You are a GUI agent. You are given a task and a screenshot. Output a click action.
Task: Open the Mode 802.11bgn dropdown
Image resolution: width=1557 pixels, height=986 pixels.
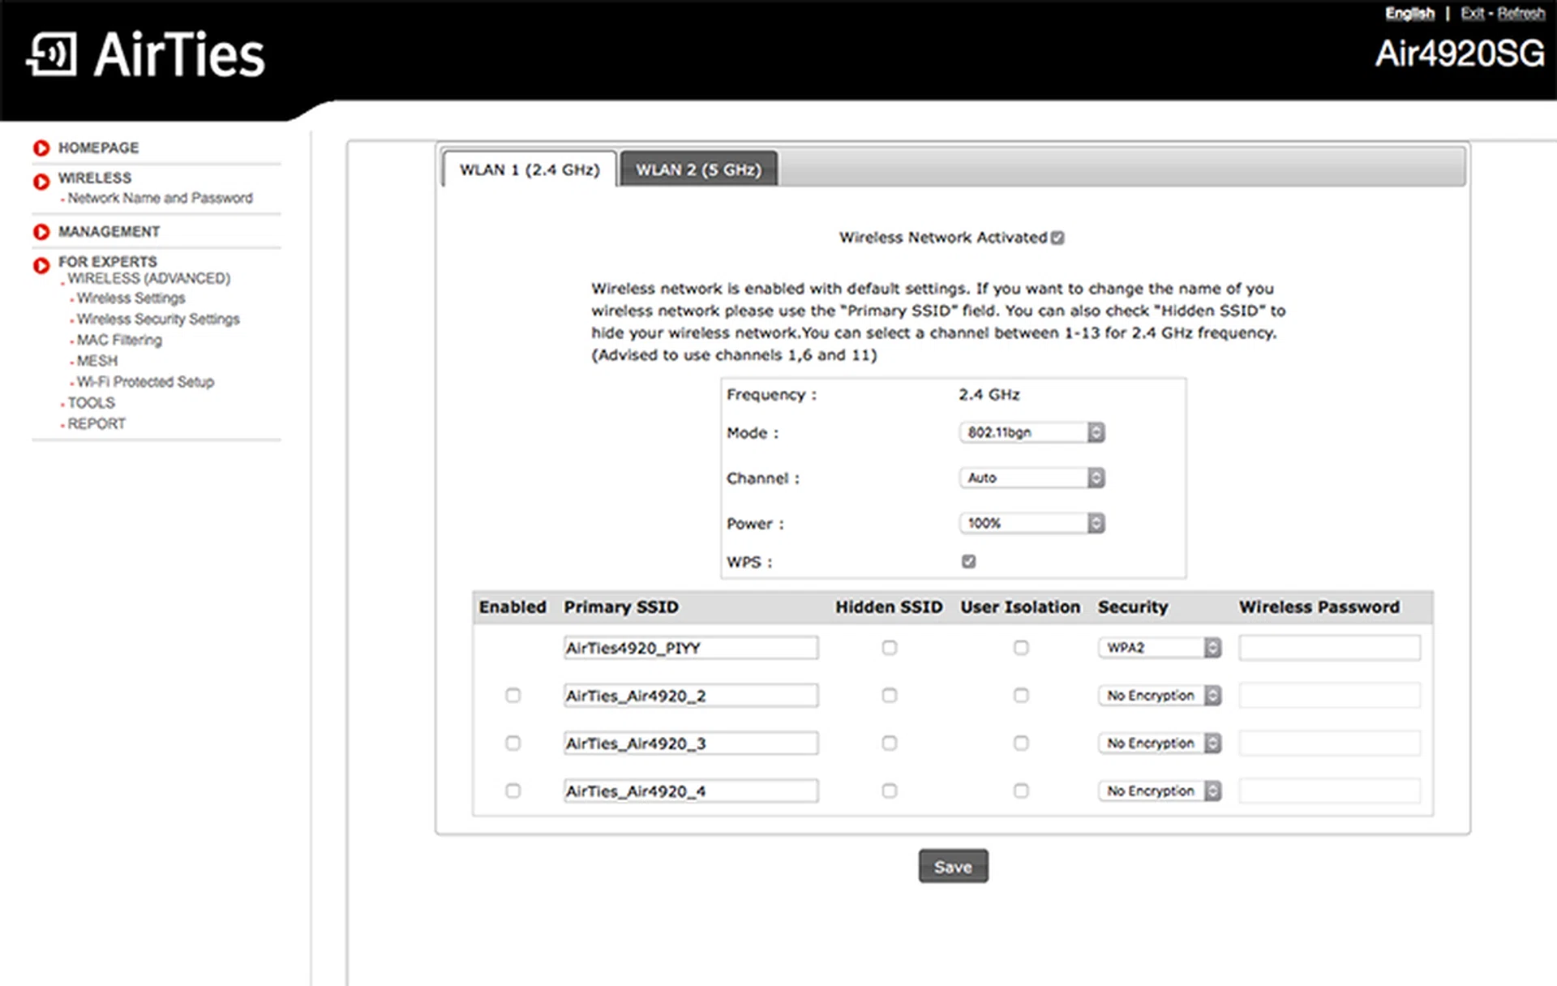pyautogui.click(x=1031, y=432)
